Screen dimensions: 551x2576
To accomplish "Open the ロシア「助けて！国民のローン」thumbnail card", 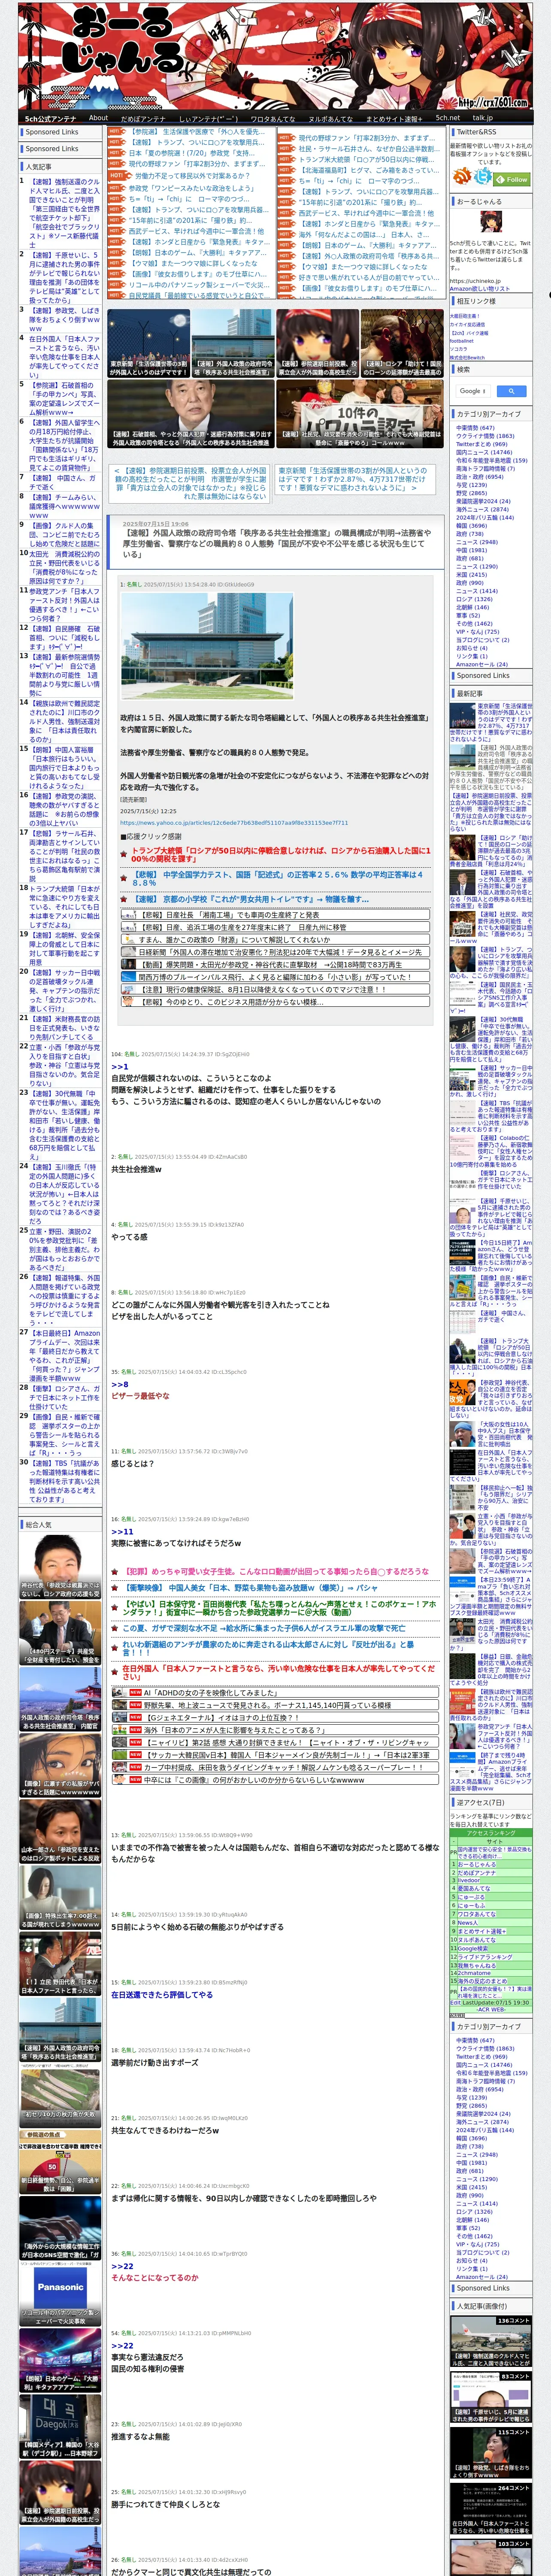I will [x=402, y=343].
